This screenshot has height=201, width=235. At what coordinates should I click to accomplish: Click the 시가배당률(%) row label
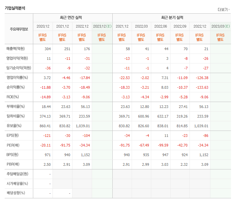[17, 183]
